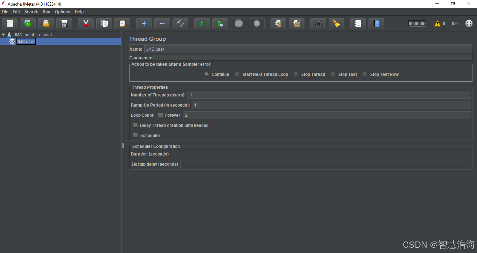The image size is (477, 253).
Task: Click the Stop test icon
Action: [x=238, y=23]
